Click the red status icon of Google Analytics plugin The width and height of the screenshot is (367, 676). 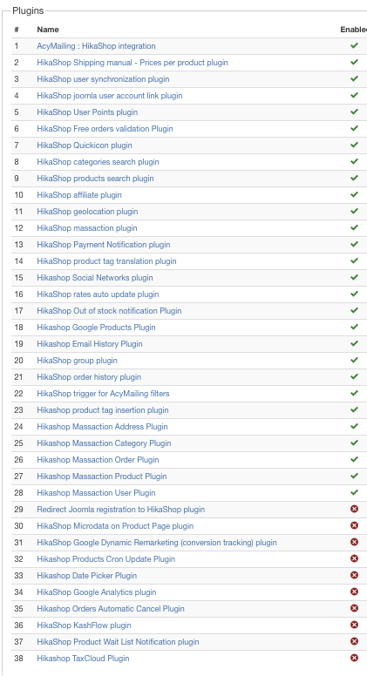tap(354, 591)
